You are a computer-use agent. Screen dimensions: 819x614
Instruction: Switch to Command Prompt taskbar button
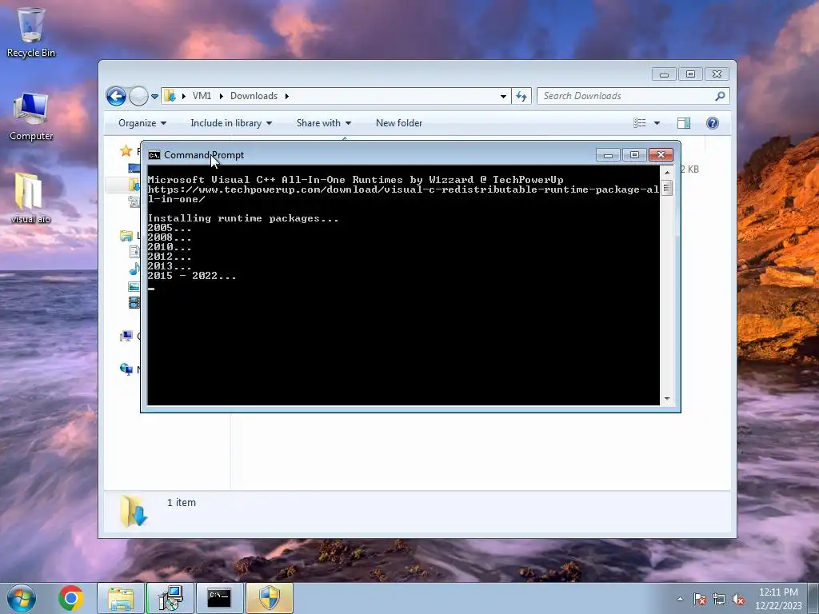point(219,598)
